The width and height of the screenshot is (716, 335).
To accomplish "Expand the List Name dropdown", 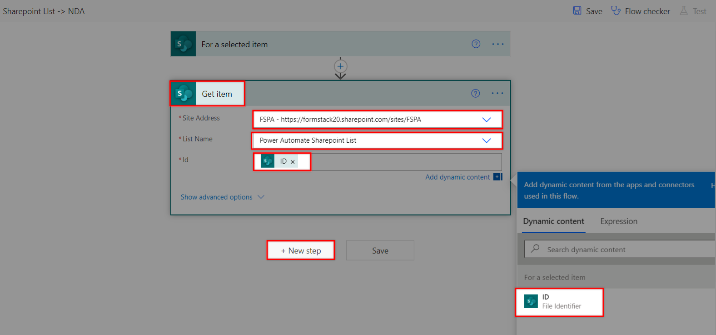I will point(486,140).
